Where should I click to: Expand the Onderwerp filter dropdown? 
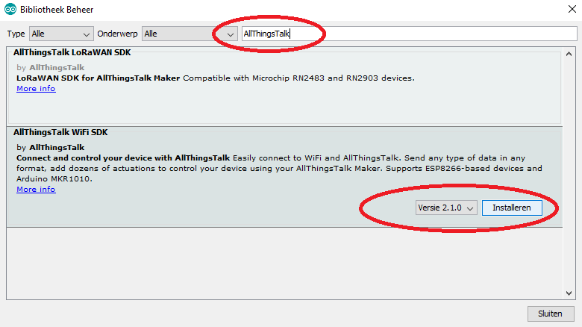pyautogui.click(x=190, y=34)
